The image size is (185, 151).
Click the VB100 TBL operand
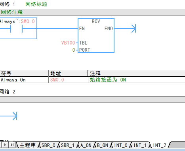68,43
